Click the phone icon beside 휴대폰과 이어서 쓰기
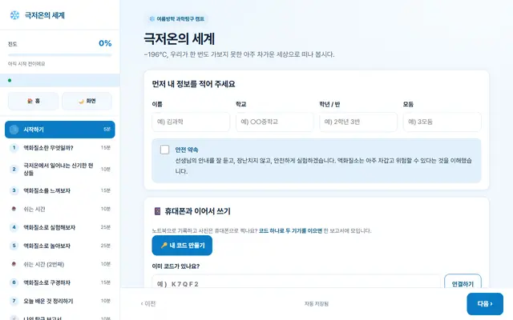 (x=157, y=211)
